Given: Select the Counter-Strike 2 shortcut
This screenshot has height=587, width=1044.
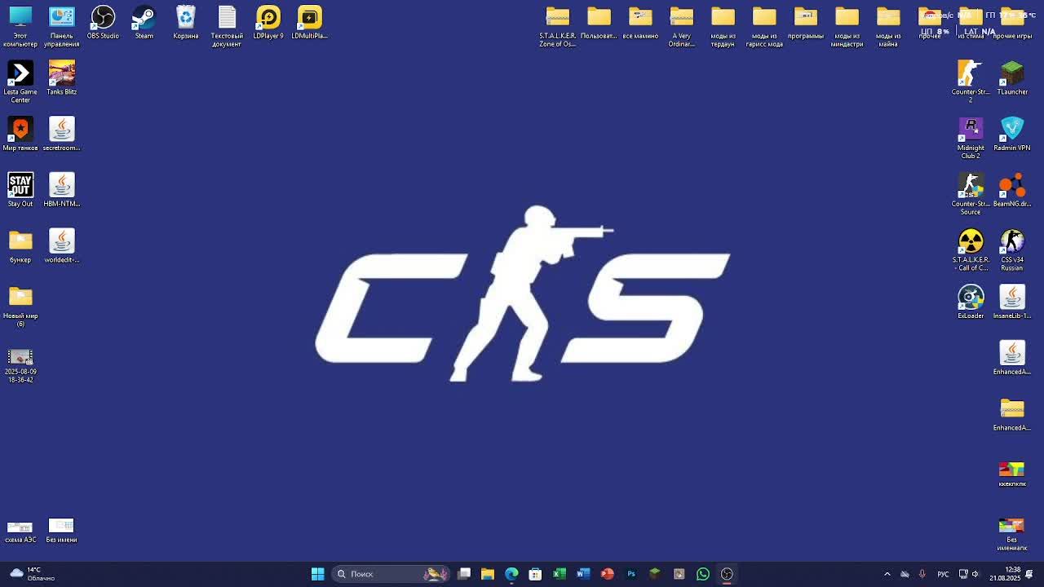Looking at the screenshot, I should (x=971, y=82).
